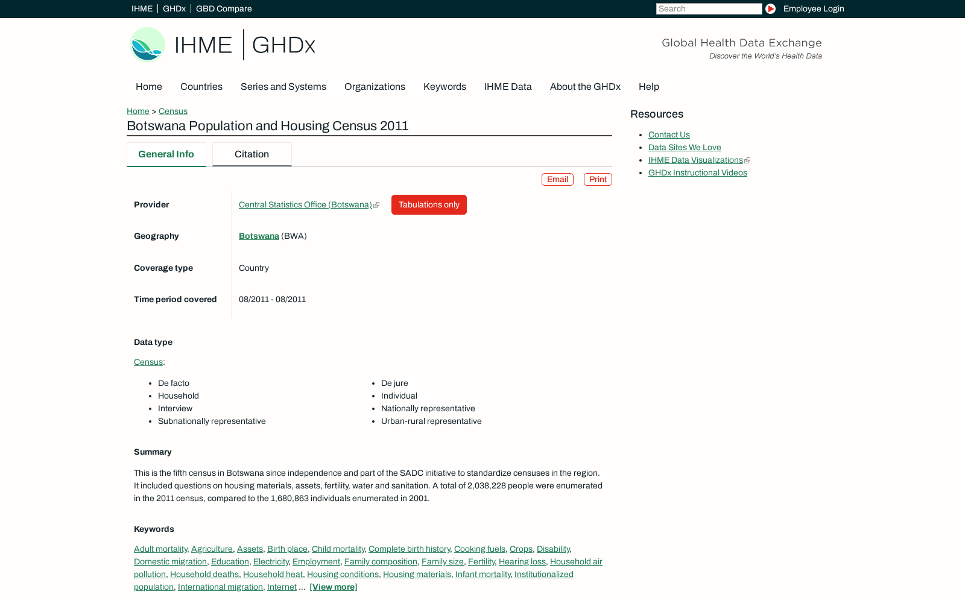
Task: Open the Disability keyword
Action: coord(553,549)
